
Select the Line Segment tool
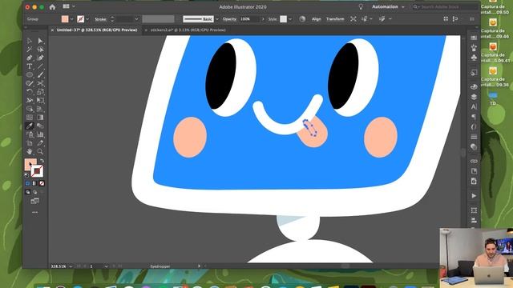(40, 66)
